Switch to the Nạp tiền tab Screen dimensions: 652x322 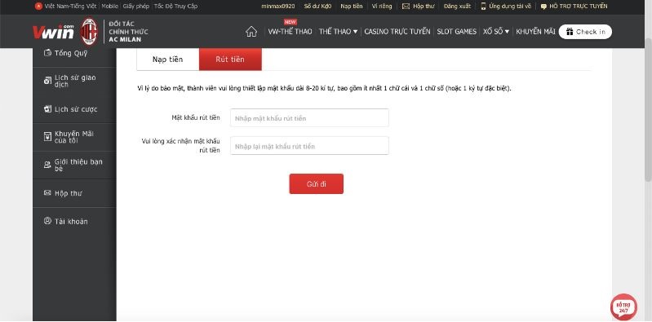pos(167,60)
